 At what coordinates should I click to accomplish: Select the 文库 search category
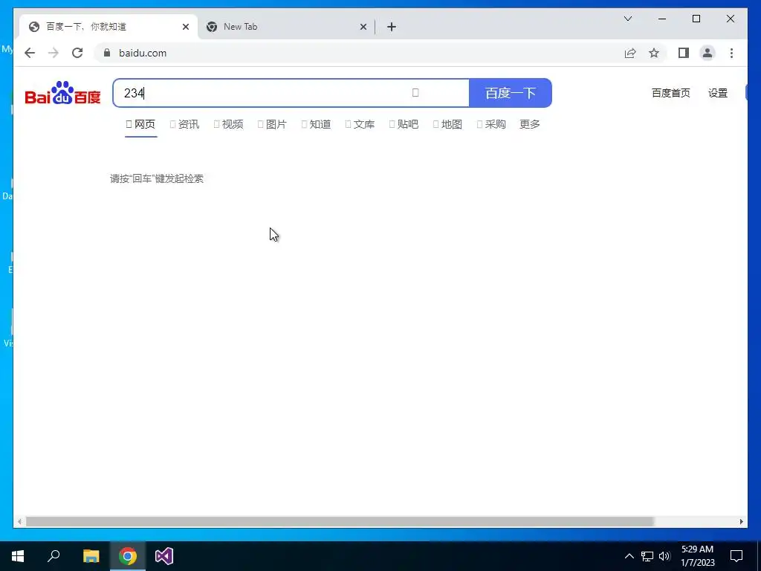click(x=360, y=124)
